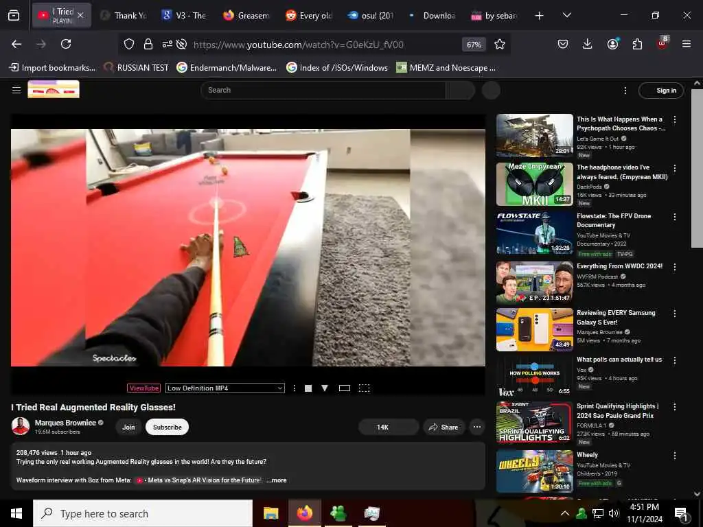Click the ViewTube widescreen rectangle icon
This screenshot has width=703, height=527.
(x=345, y=388)
